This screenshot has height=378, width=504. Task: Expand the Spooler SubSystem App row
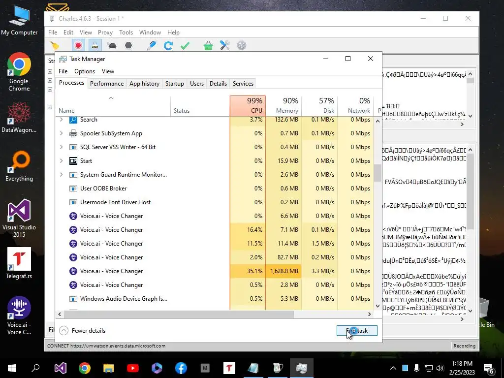[x=61, y=133]
